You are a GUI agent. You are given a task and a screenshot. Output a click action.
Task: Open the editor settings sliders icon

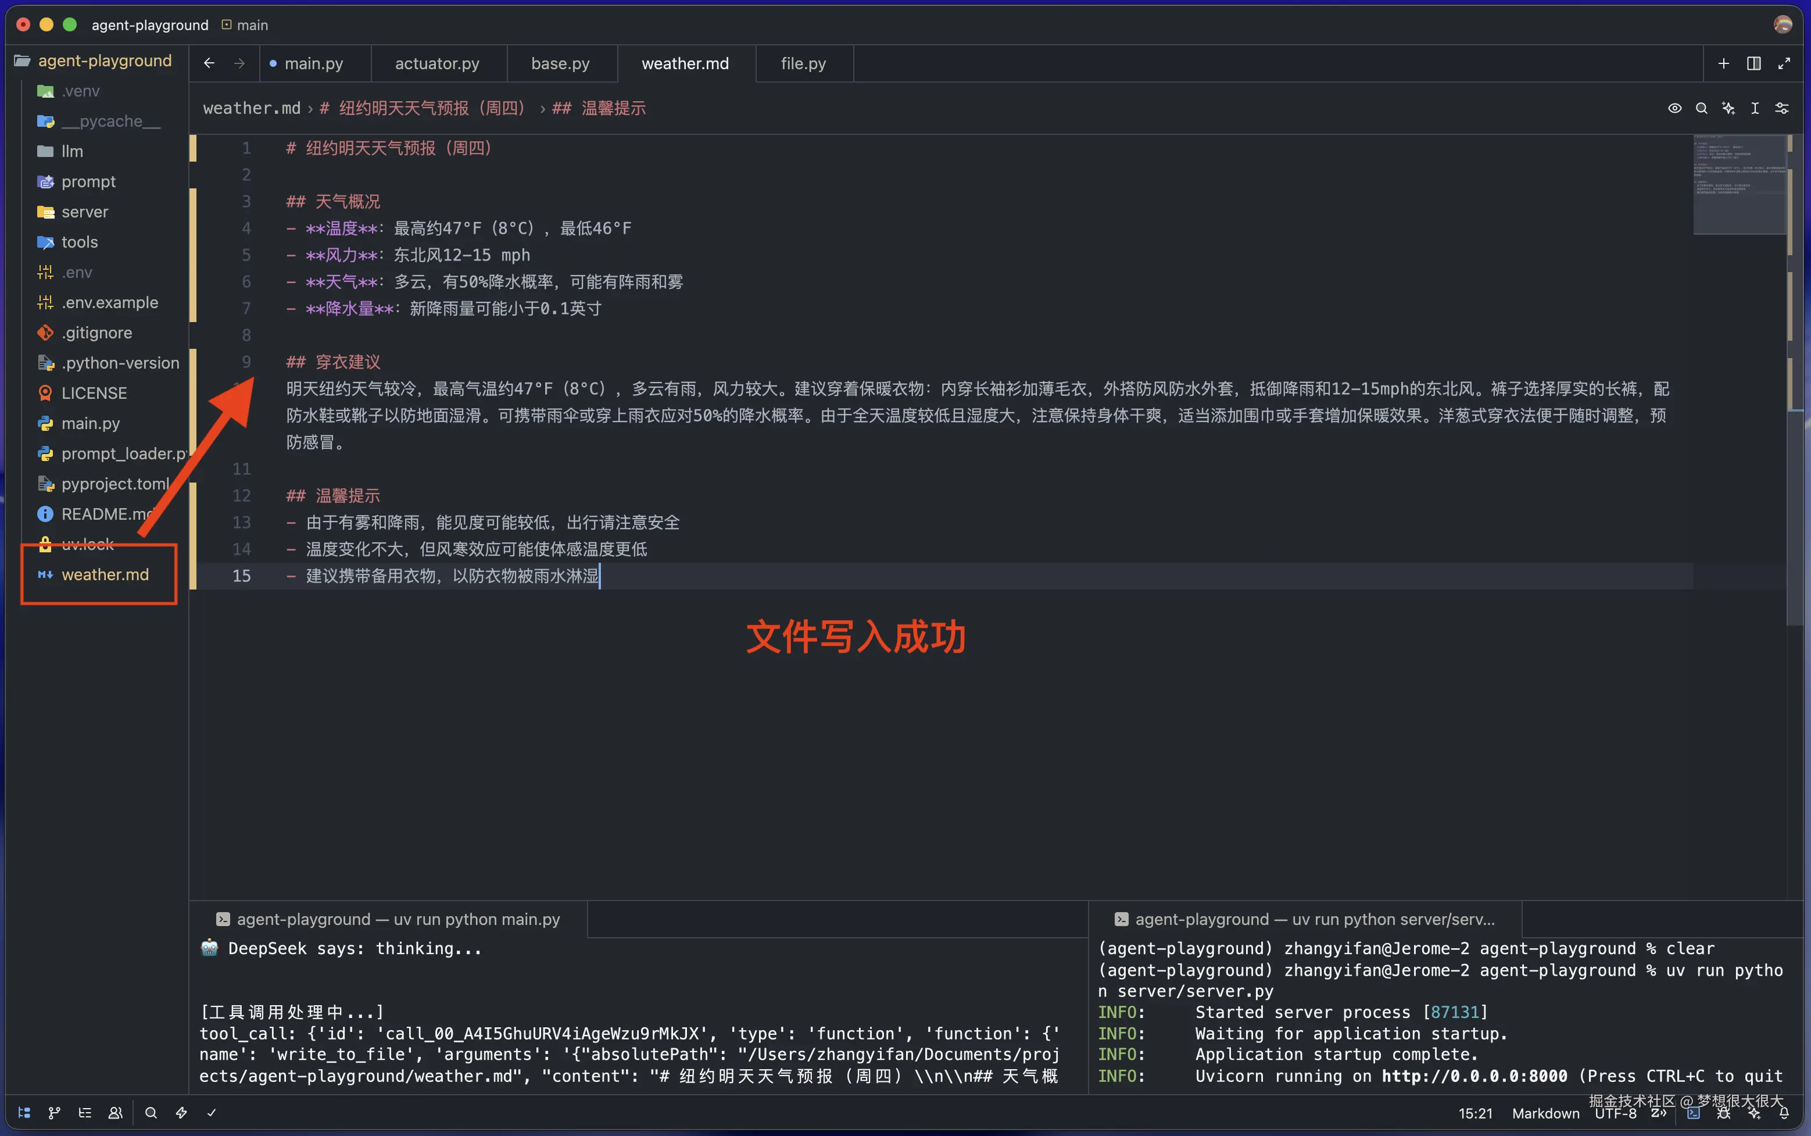point(1782,109)
